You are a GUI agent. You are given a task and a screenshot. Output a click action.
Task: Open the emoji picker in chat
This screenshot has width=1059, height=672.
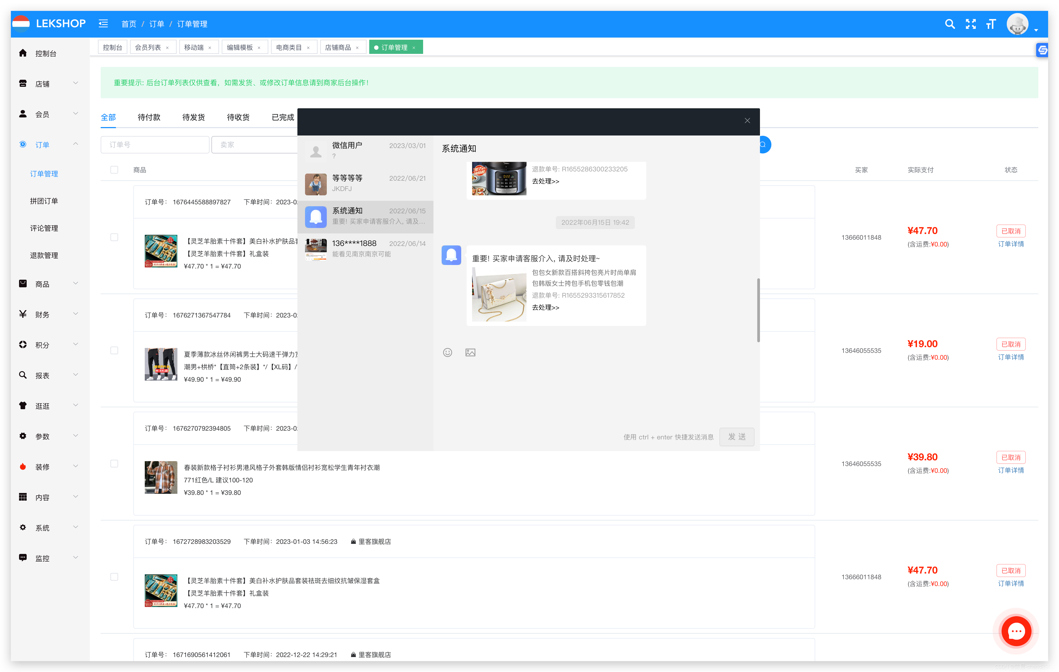447,352
